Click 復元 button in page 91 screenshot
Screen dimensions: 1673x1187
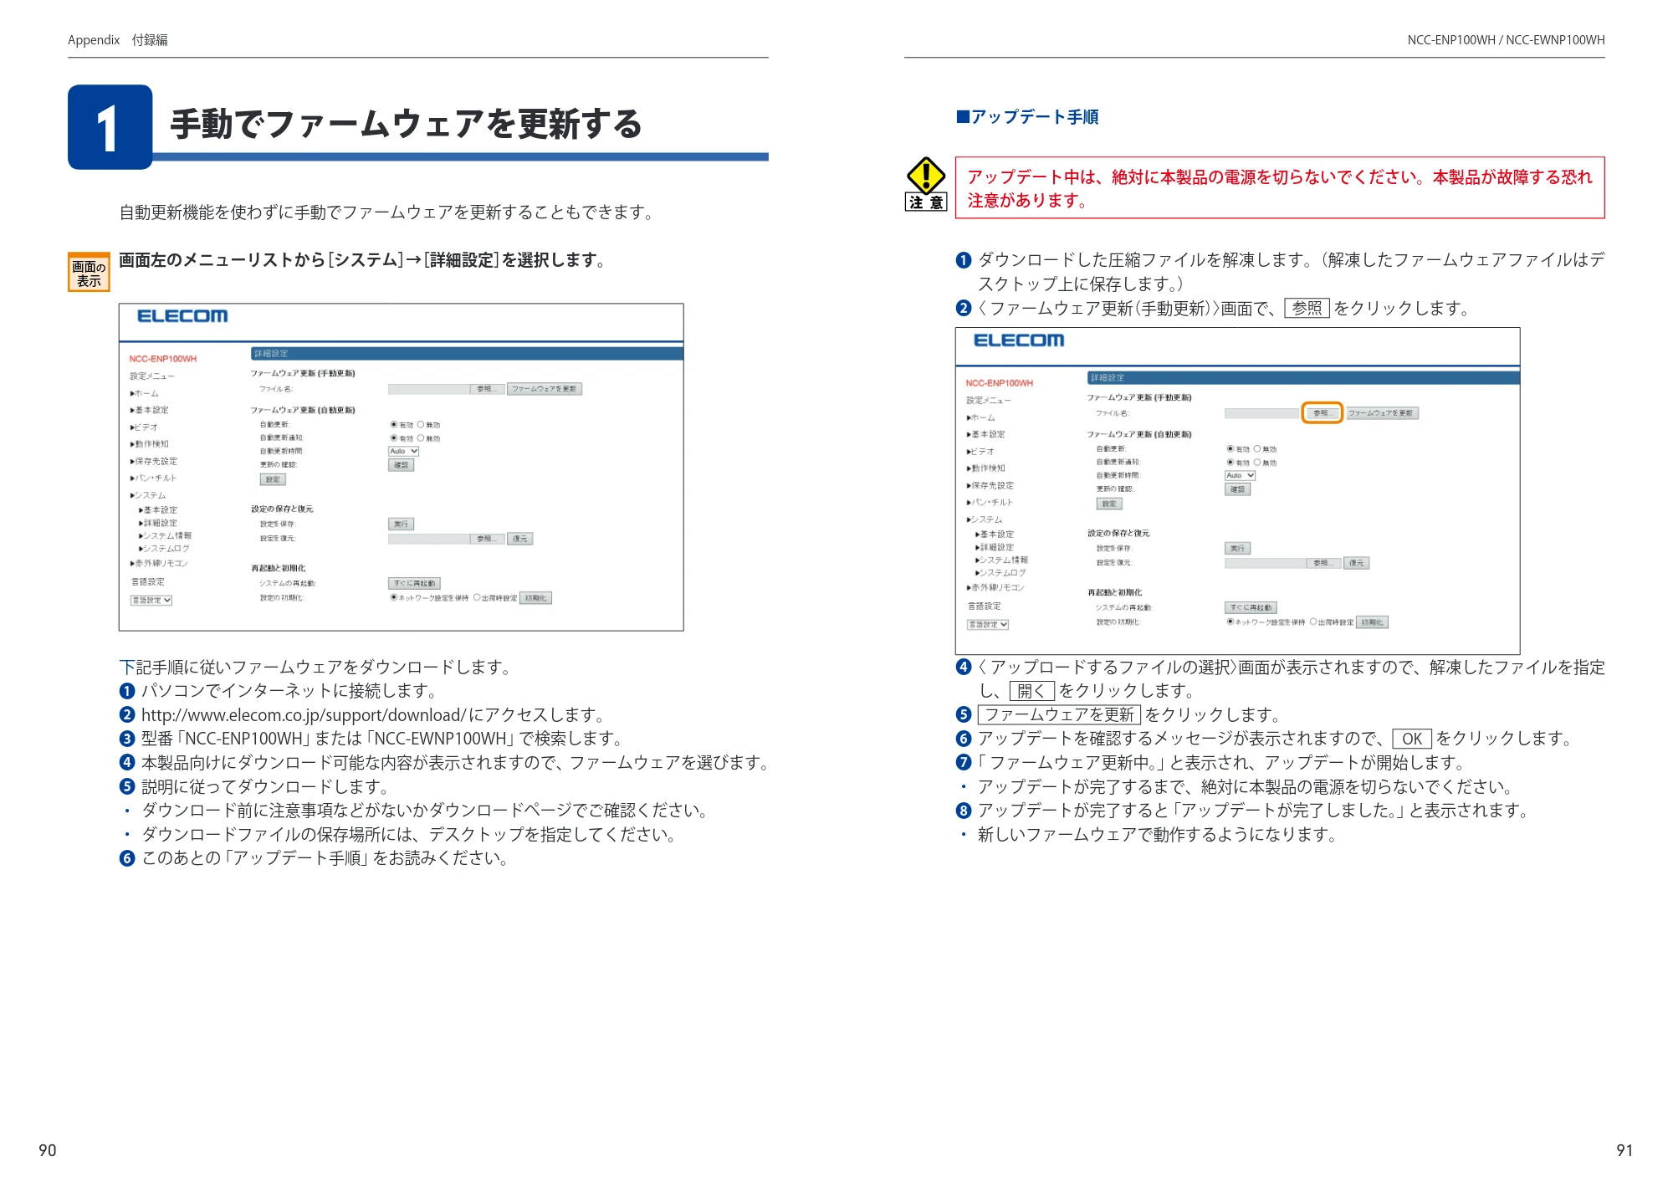pos(1356,564)
